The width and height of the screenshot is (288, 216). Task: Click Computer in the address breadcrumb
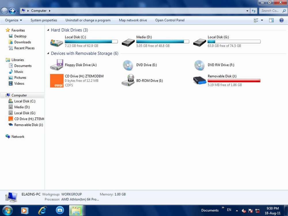[x=39, y=11]
